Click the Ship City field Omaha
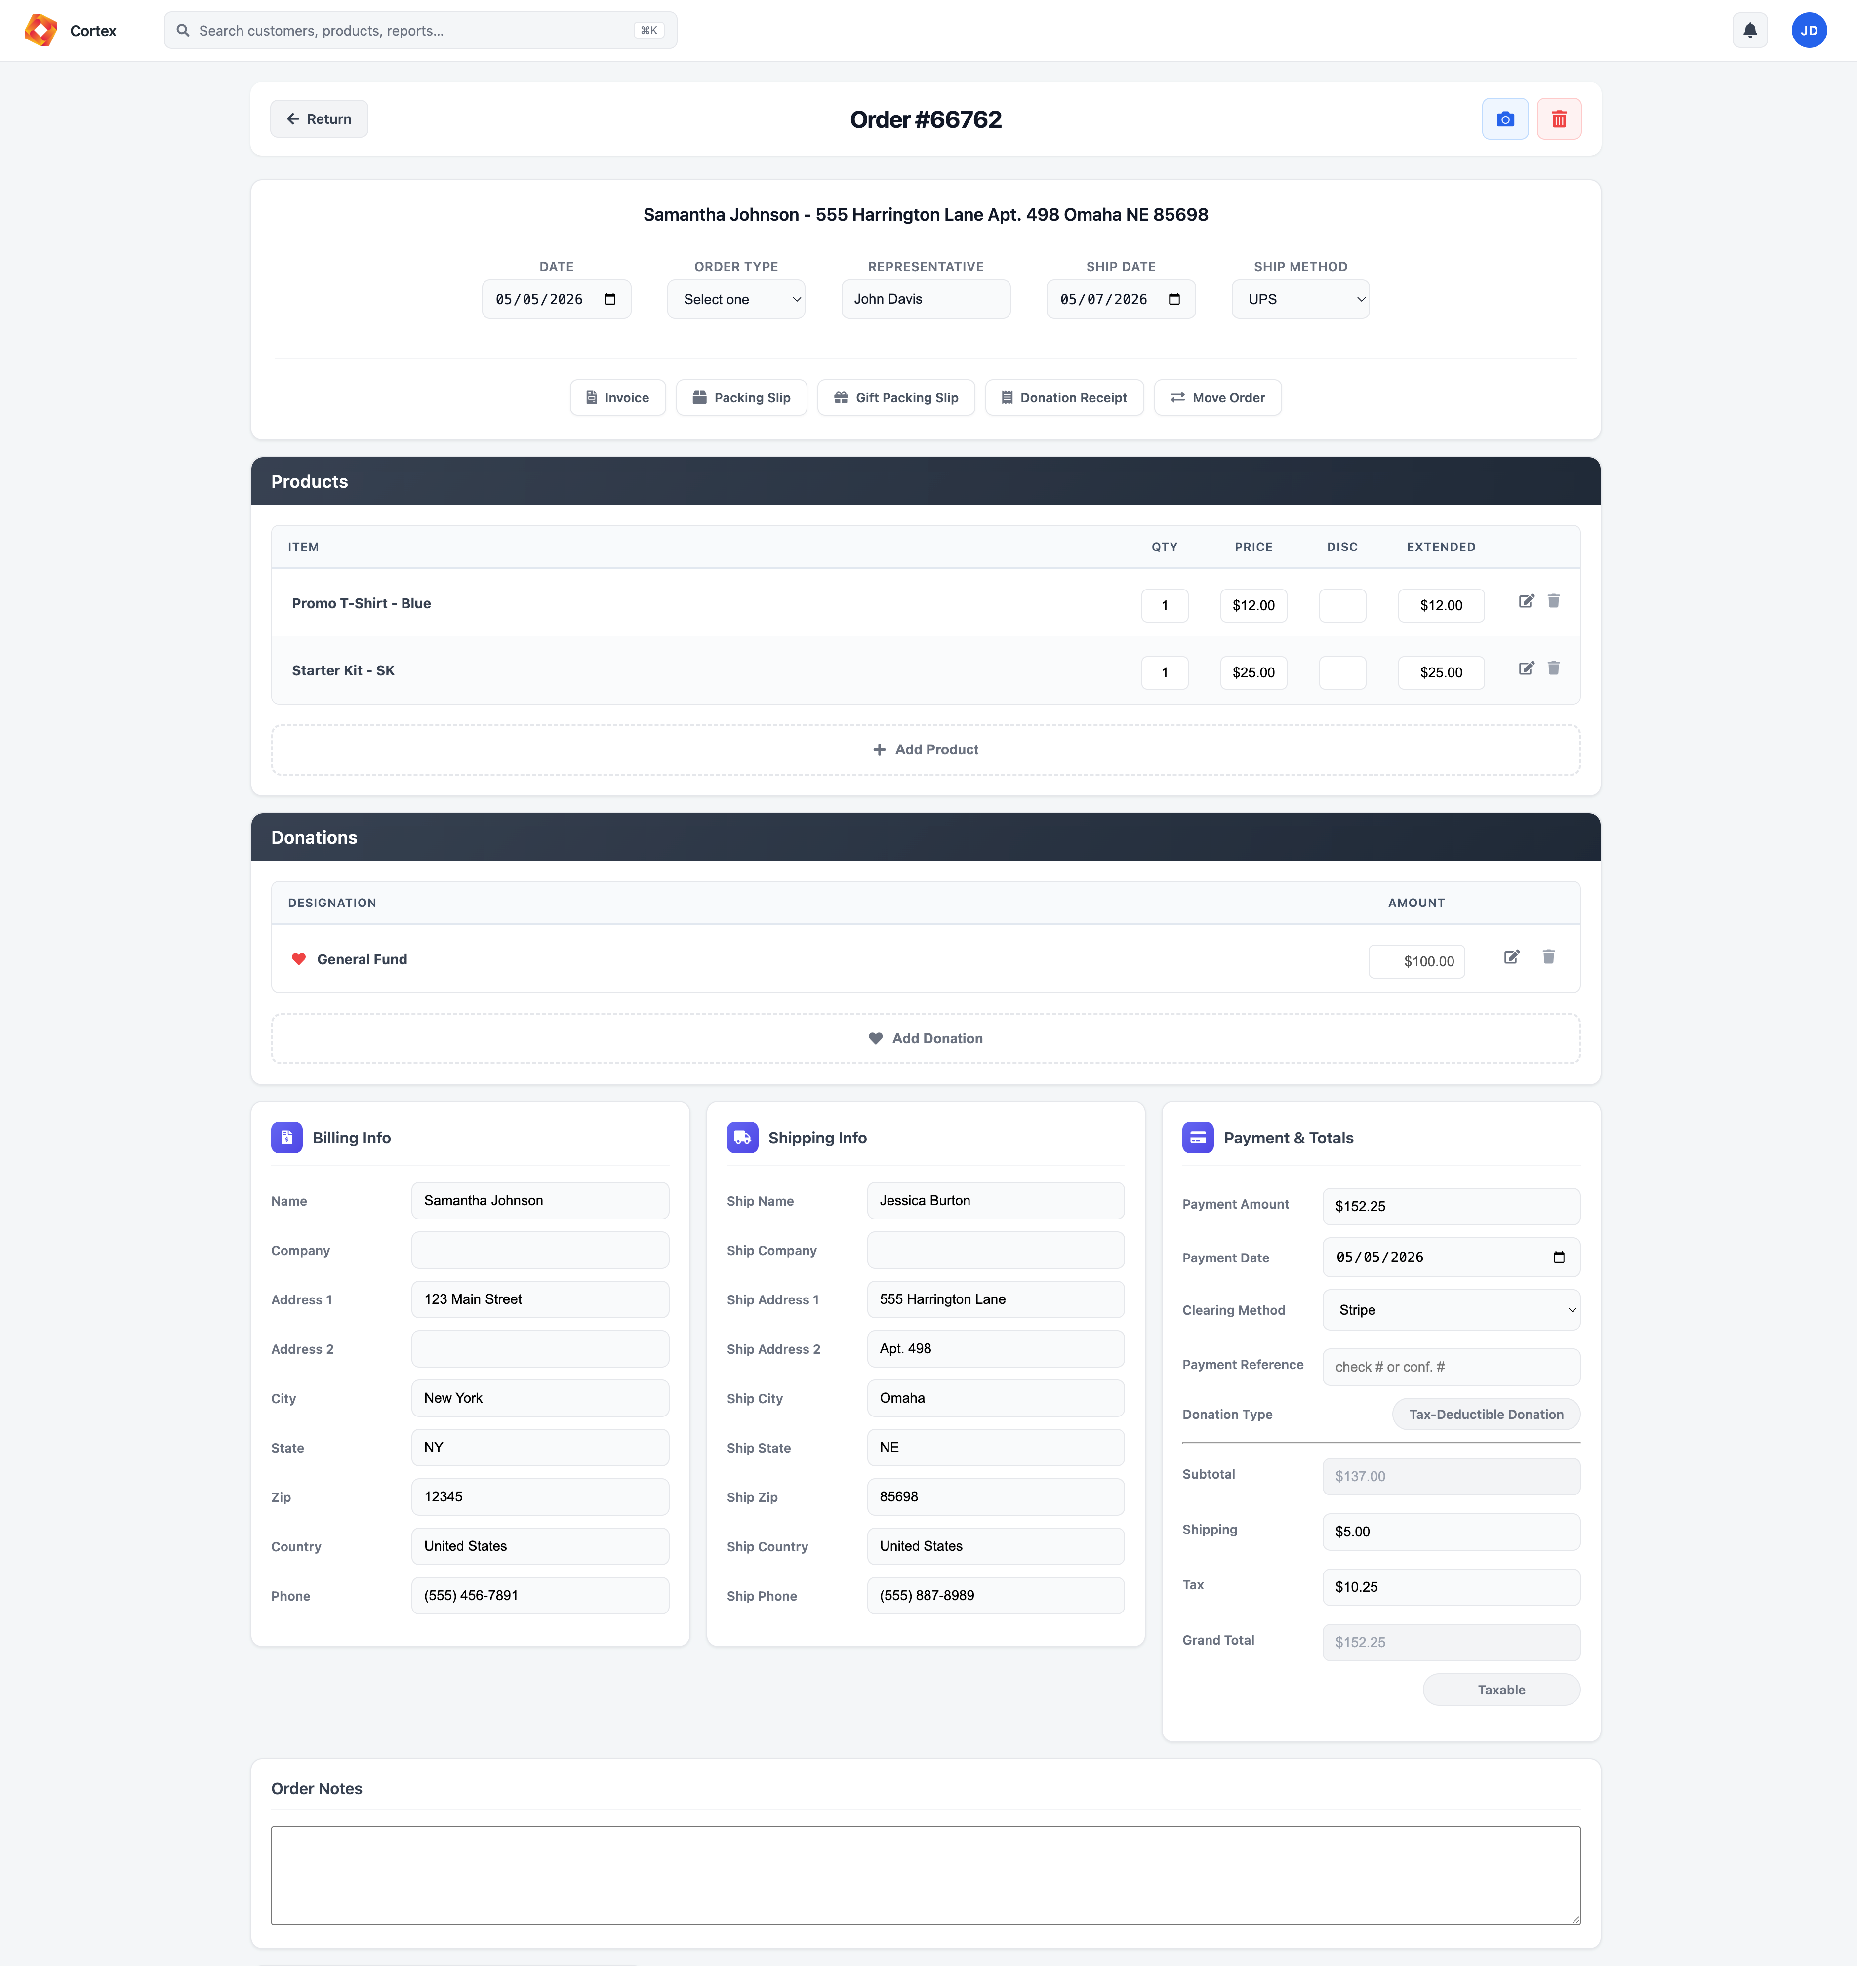The width and height of the screenshot is (1857, 1966). click(x=996, y=1398)
